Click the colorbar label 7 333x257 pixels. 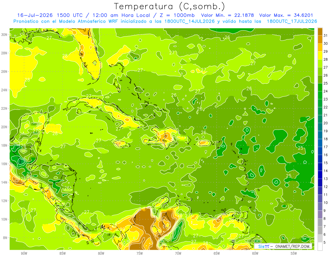click(325, 227)
